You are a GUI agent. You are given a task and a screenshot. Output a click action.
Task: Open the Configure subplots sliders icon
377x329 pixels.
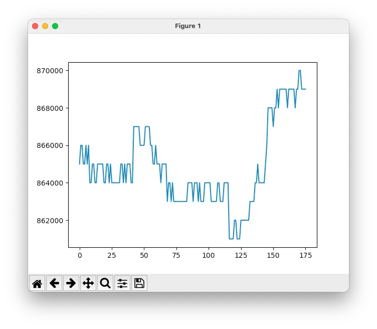pyautogui.click(x=122, y=283)
